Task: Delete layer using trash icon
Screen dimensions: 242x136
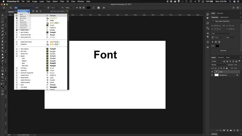Action: 237,130
